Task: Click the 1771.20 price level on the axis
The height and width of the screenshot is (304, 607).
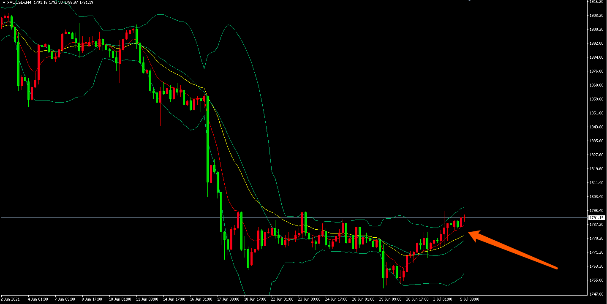Action: (597, 252)
